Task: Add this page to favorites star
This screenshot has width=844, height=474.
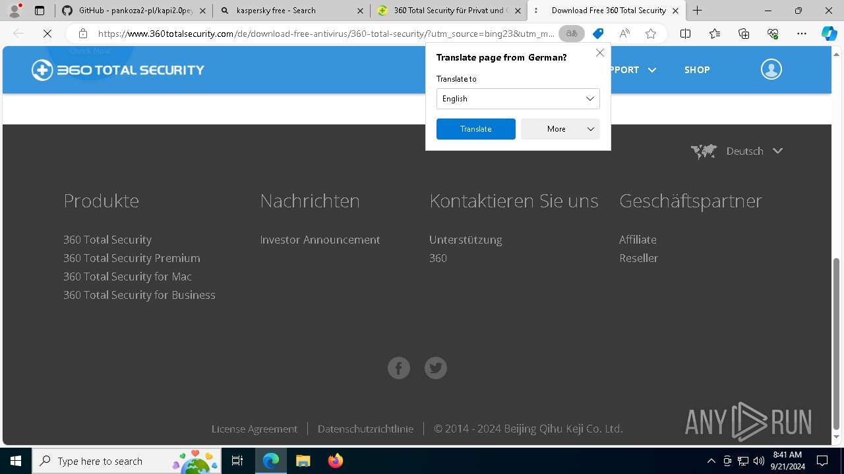Action: 651,34
